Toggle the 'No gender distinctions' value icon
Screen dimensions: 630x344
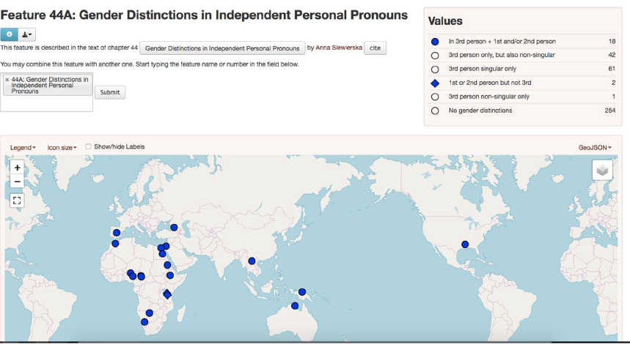tap(435, 111)
